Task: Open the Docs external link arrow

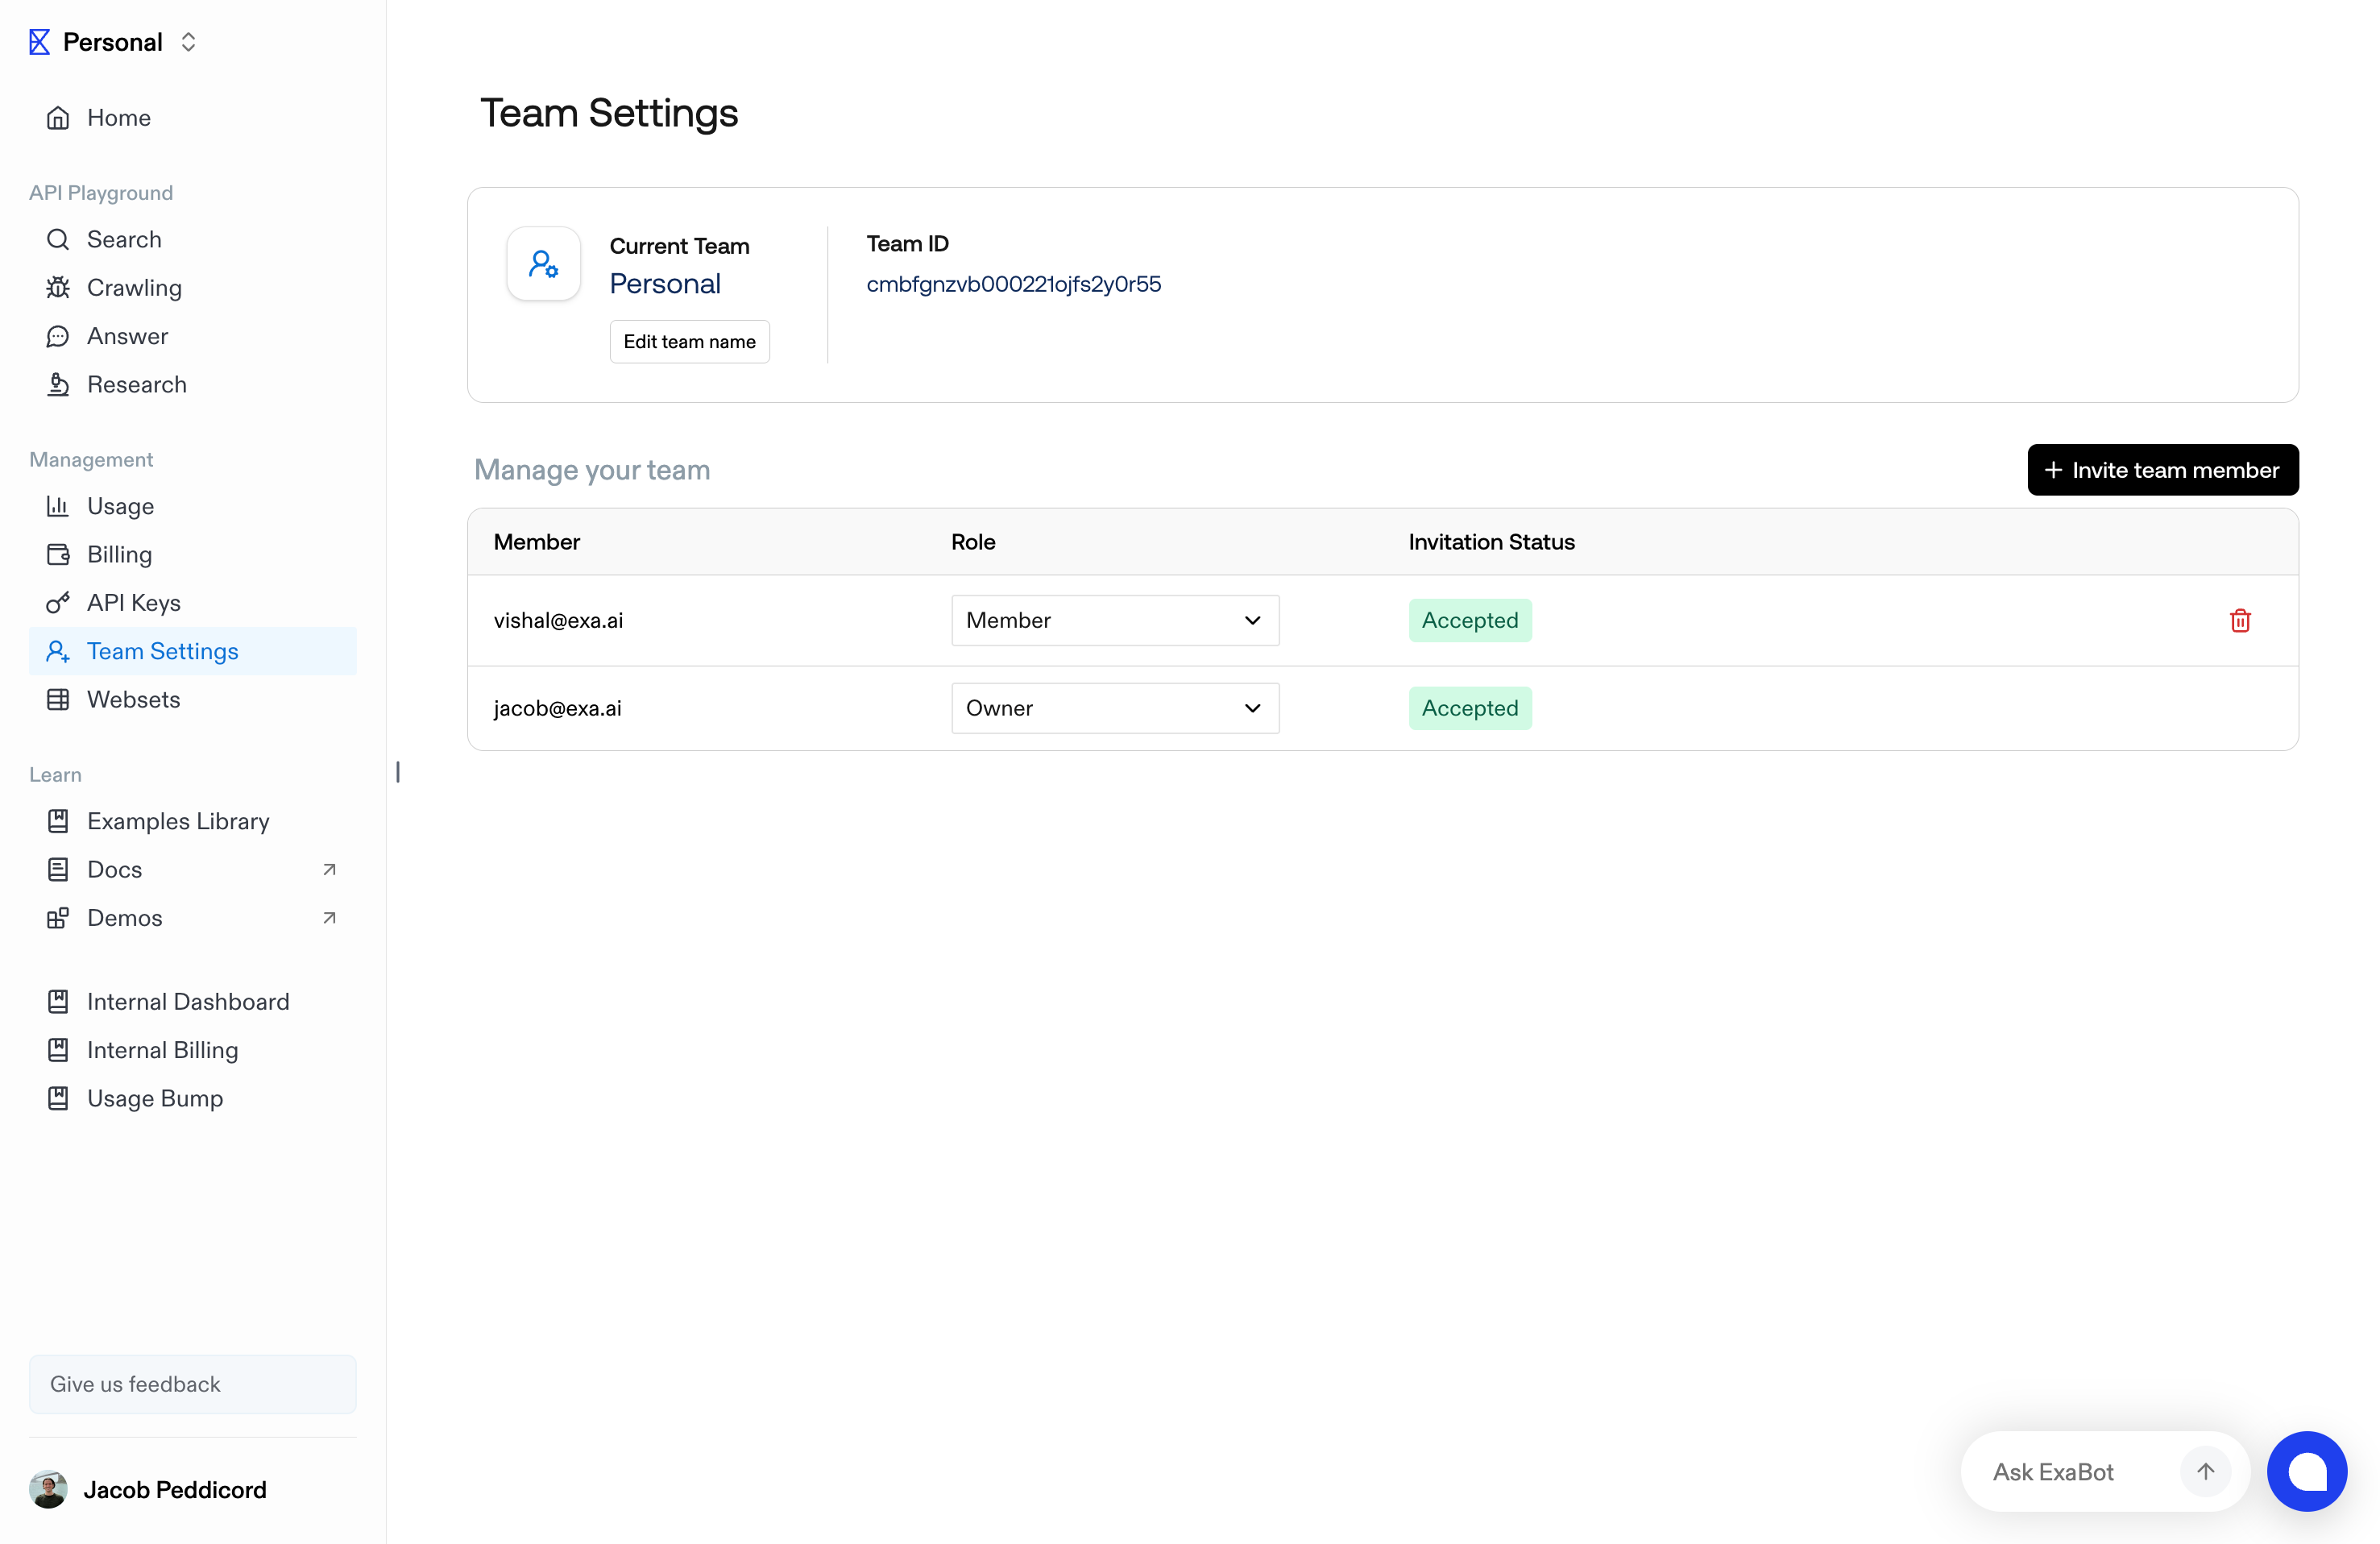Action: (329, 870)
